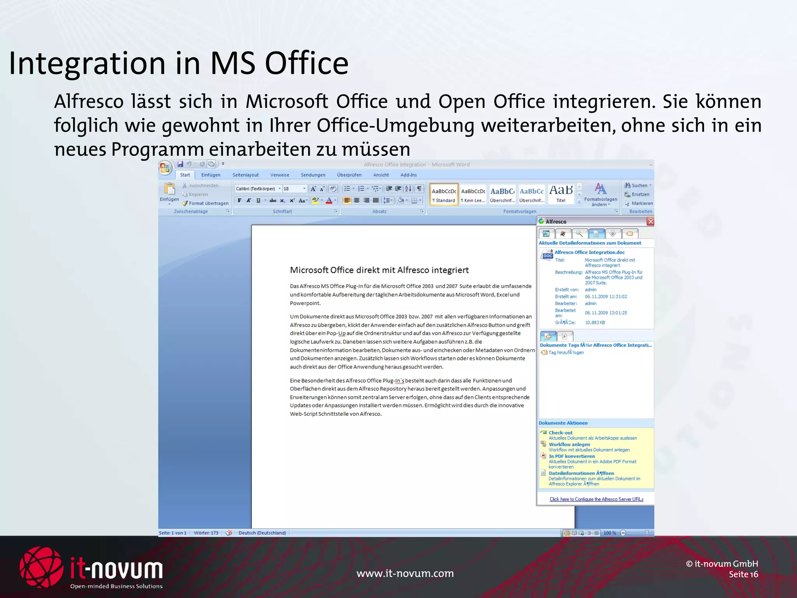Save document via quick access toolbar
Image resolution: width=797 pixels, height=598 pixels.
point(180,164)
